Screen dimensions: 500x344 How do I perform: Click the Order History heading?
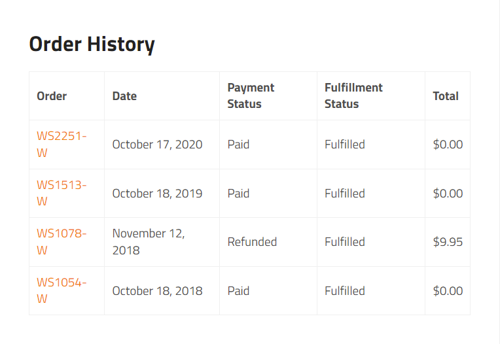[92, 44]
